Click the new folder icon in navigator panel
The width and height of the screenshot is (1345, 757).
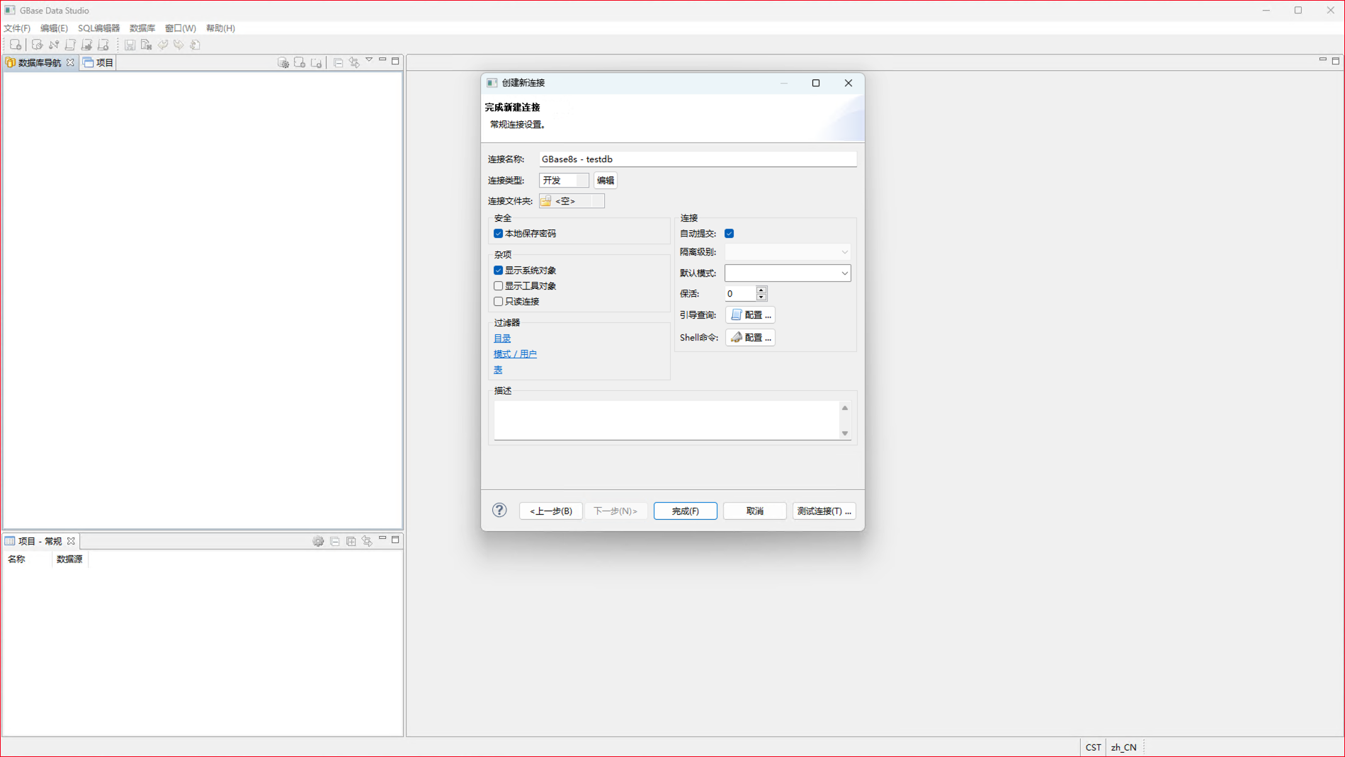(317, 62)
